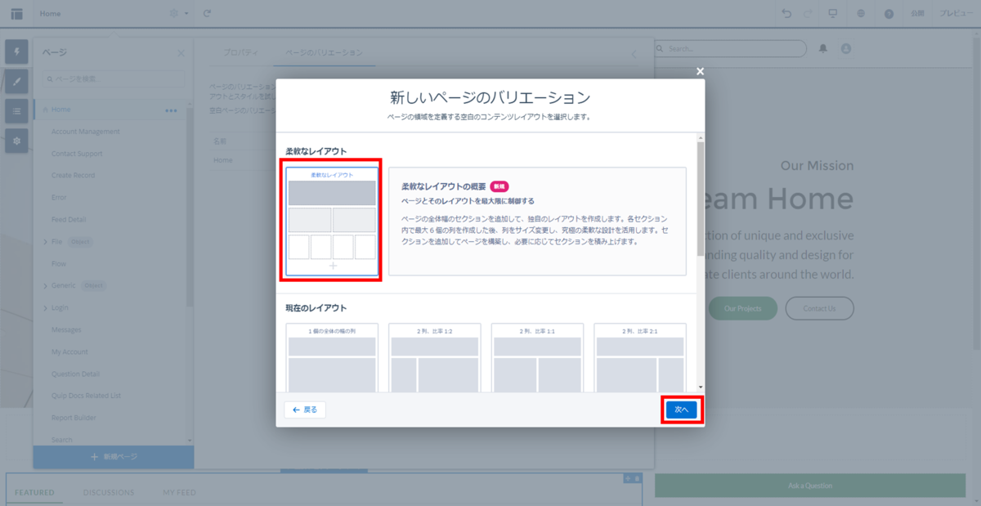Image resolution: width=981 pixels, height=506 pixels.
Task: Select Flow page in the list
Action: 59,264
